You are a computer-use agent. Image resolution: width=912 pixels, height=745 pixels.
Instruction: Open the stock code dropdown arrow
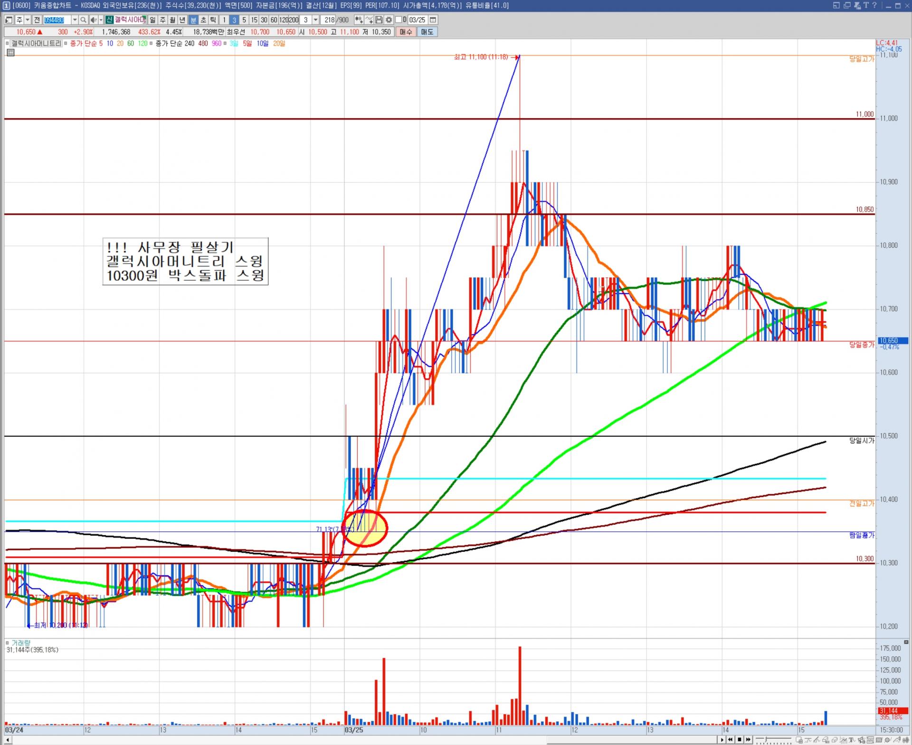point(75,20)
